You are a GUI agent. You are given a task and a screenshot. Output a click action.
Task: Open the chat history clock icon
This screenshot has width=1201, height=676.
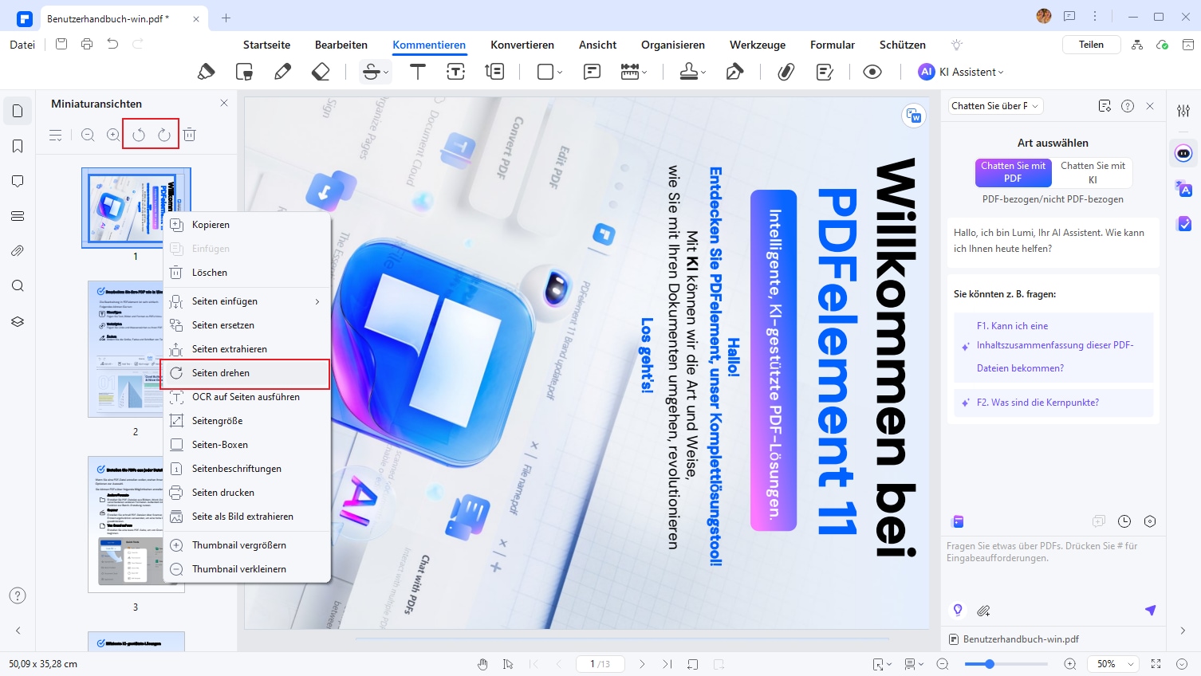[1124, 521]
